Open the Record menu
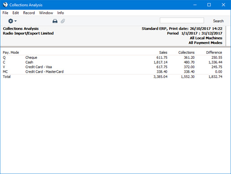Image resolution: width=231 pixels, height=174 pixels. click(x=29, y=13)
